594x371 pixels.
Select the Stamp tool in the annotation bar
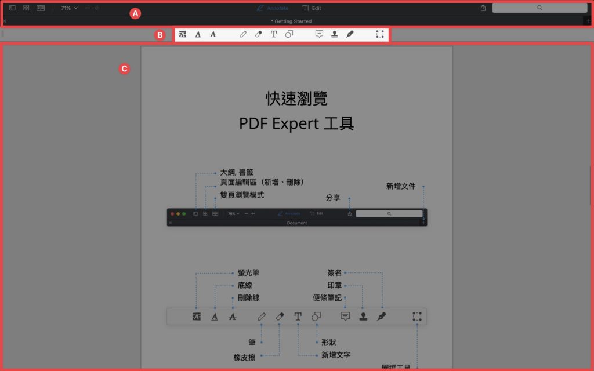[335, 34]
